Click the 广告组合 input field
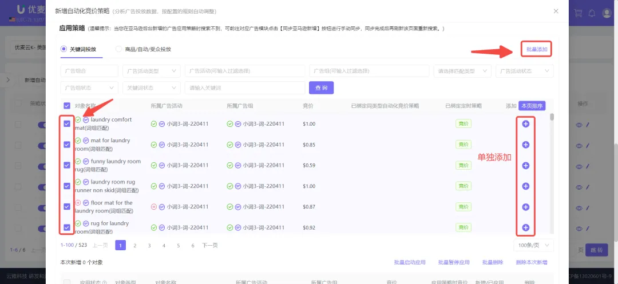Screen dimensions: 618x284 point(89,71)
